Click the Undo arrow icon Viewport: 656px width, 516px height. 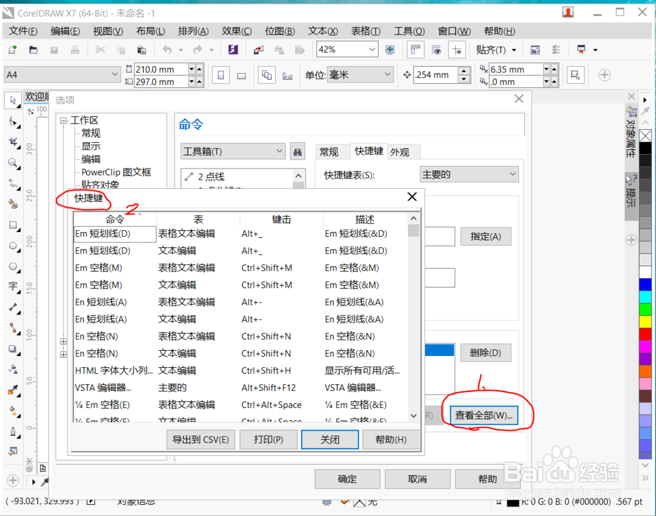pyautogui.click(x=167, y=50)
